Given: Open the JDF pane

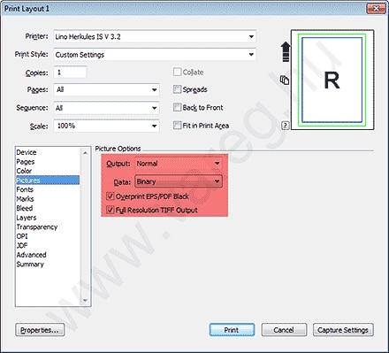Looking at the screenshot, I should click(48, 245).
